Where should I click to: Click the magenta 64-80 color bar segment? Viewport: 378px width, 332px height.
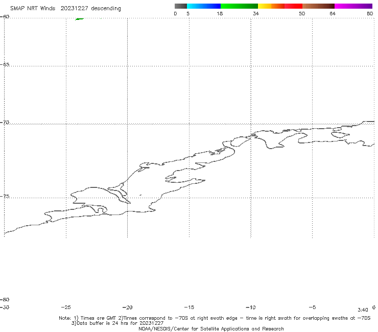(353, 6)
